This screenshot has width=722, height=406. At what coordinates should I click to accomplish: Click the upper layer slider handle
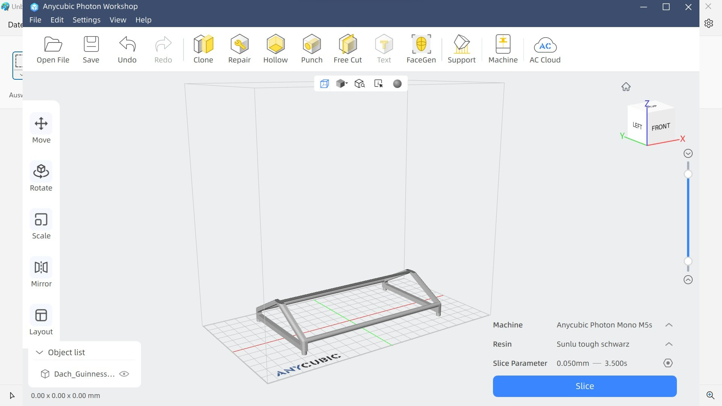pyautogui.click(x=688, y=174)
